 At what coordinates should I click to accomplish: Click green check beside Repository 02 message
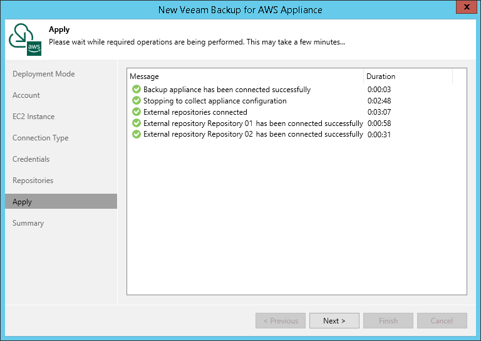pyautogui.click(x=136, y=134)
